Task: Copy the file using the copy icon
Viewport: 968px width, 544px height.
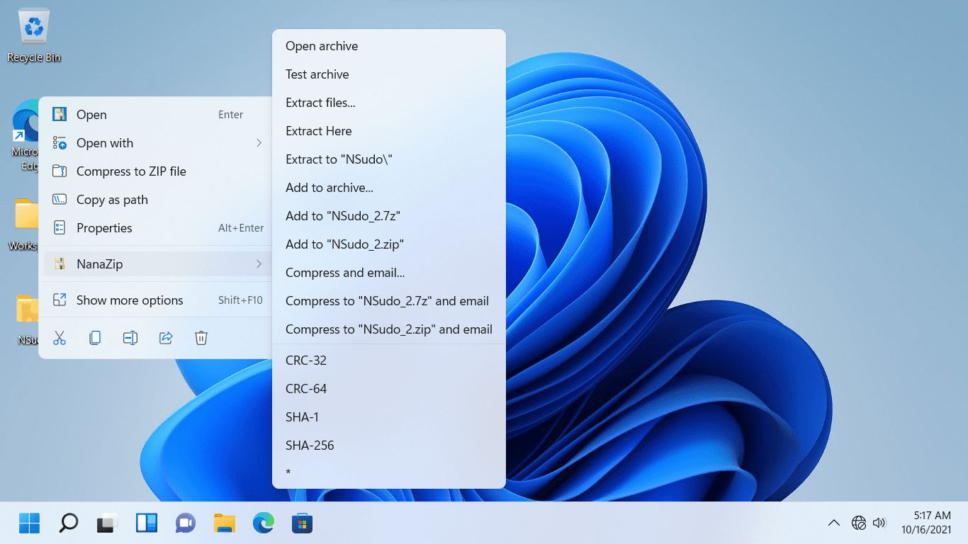Action: pyautogui.click(x=95, y=338)
